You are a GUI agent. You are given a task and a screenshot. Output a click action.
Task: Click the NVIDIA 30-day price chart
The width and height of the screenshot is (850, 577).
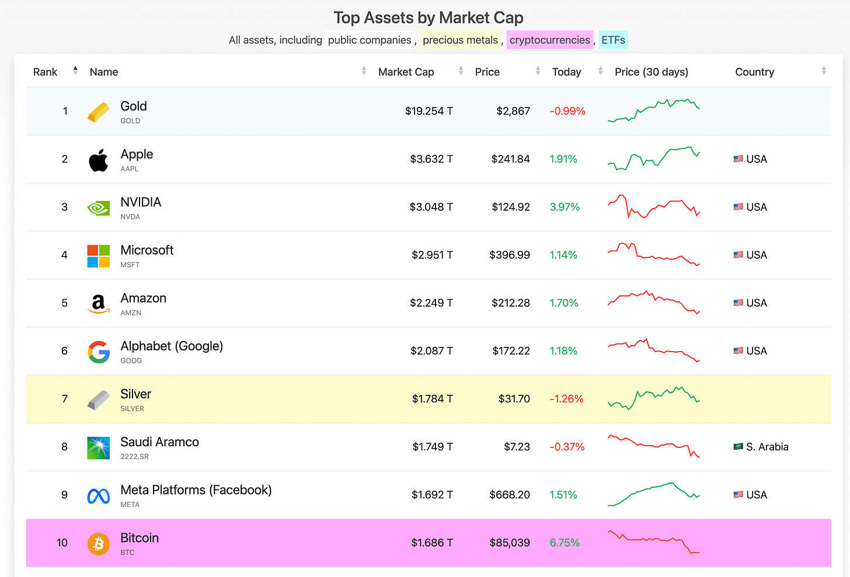tap(654, 207)
